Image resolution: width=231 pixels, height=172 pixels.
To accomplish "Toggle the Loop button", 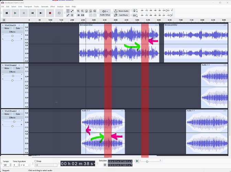I will 59,13.
